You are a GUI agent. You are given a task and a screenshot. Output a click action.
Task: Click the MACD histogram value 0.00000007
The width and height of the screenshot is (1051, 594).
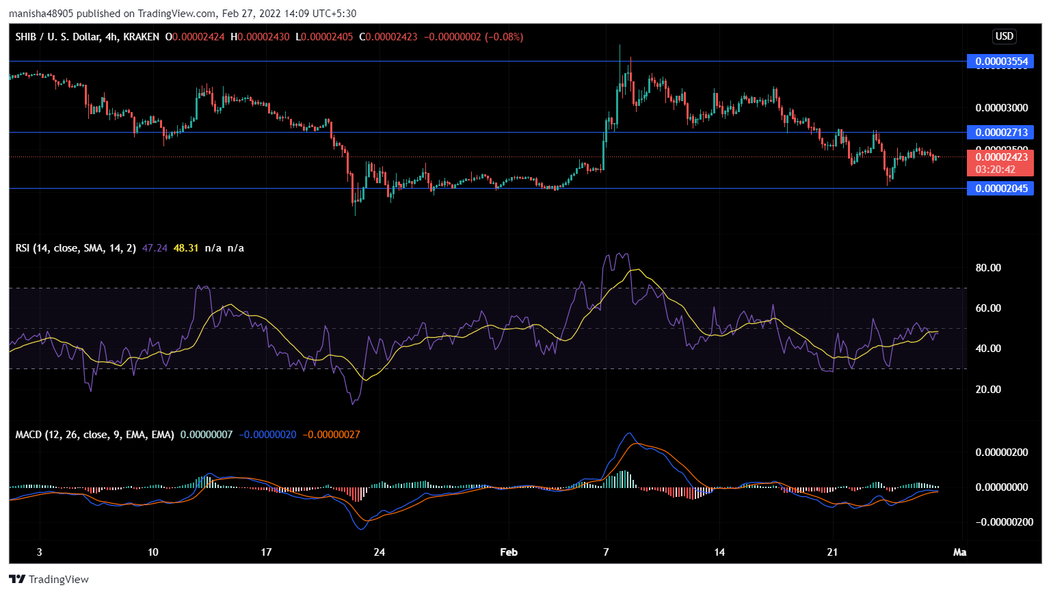207,435
